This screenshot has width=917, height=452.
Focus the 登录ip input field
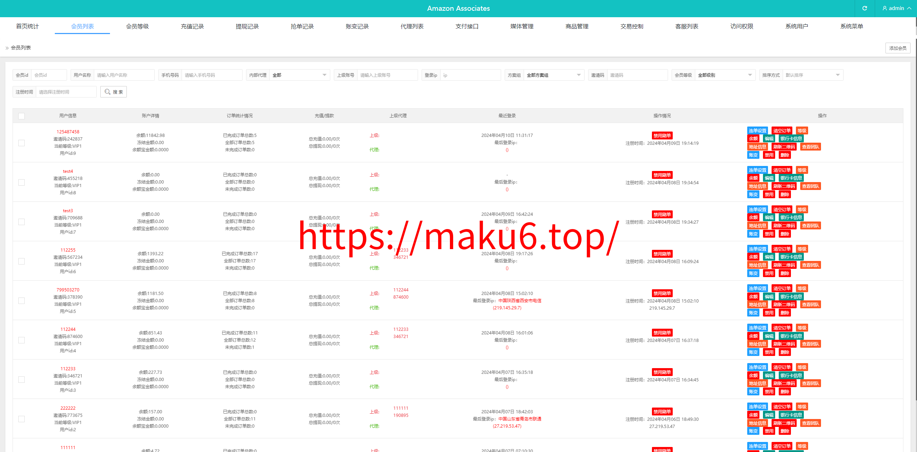pyautogui.click(x=470, y=75)
